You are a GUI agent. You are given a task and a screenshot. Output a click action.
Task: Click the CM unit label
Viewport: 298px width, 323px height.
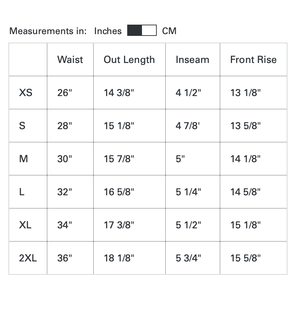click(169, 31)
